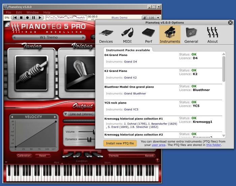Select next preset with right arrow

tap(83, 37)
